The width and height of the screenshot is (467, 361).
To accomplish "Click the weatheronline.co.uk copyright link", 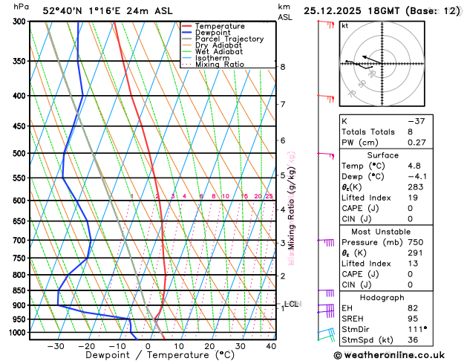I will [x=389, y=355].
